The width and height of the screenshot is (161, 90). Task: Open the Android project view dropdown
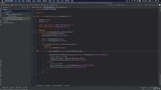[6, 7]
